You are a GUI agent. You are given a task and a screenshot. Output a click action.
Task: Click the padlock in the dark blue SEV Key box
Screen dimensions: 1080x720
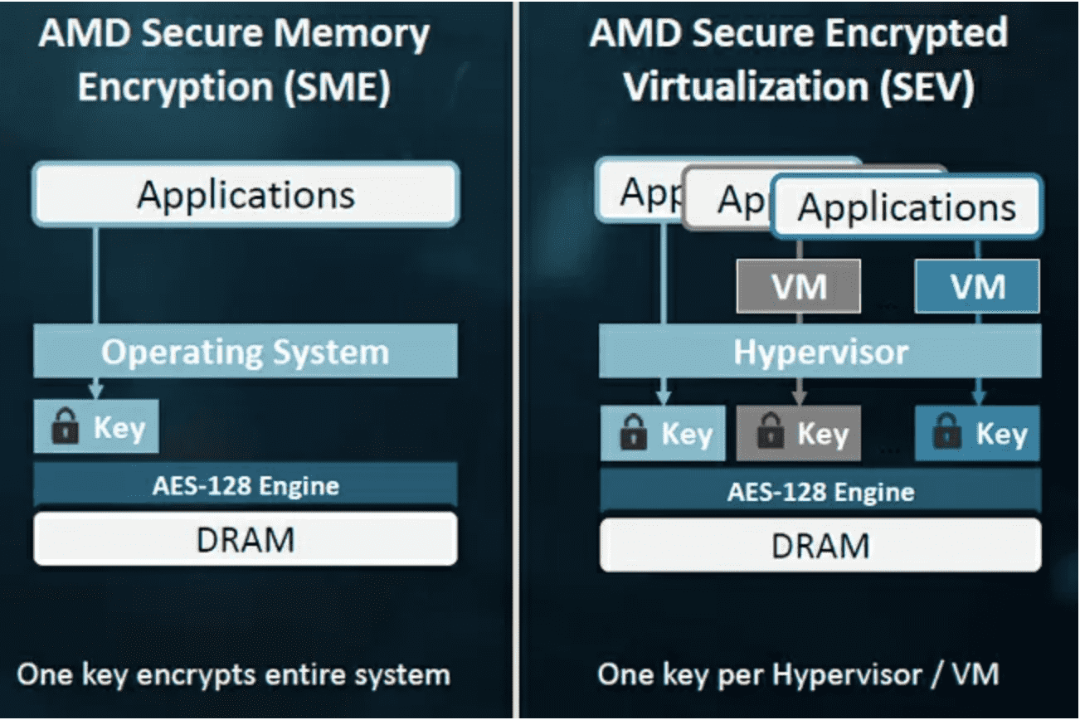point(946,433)
